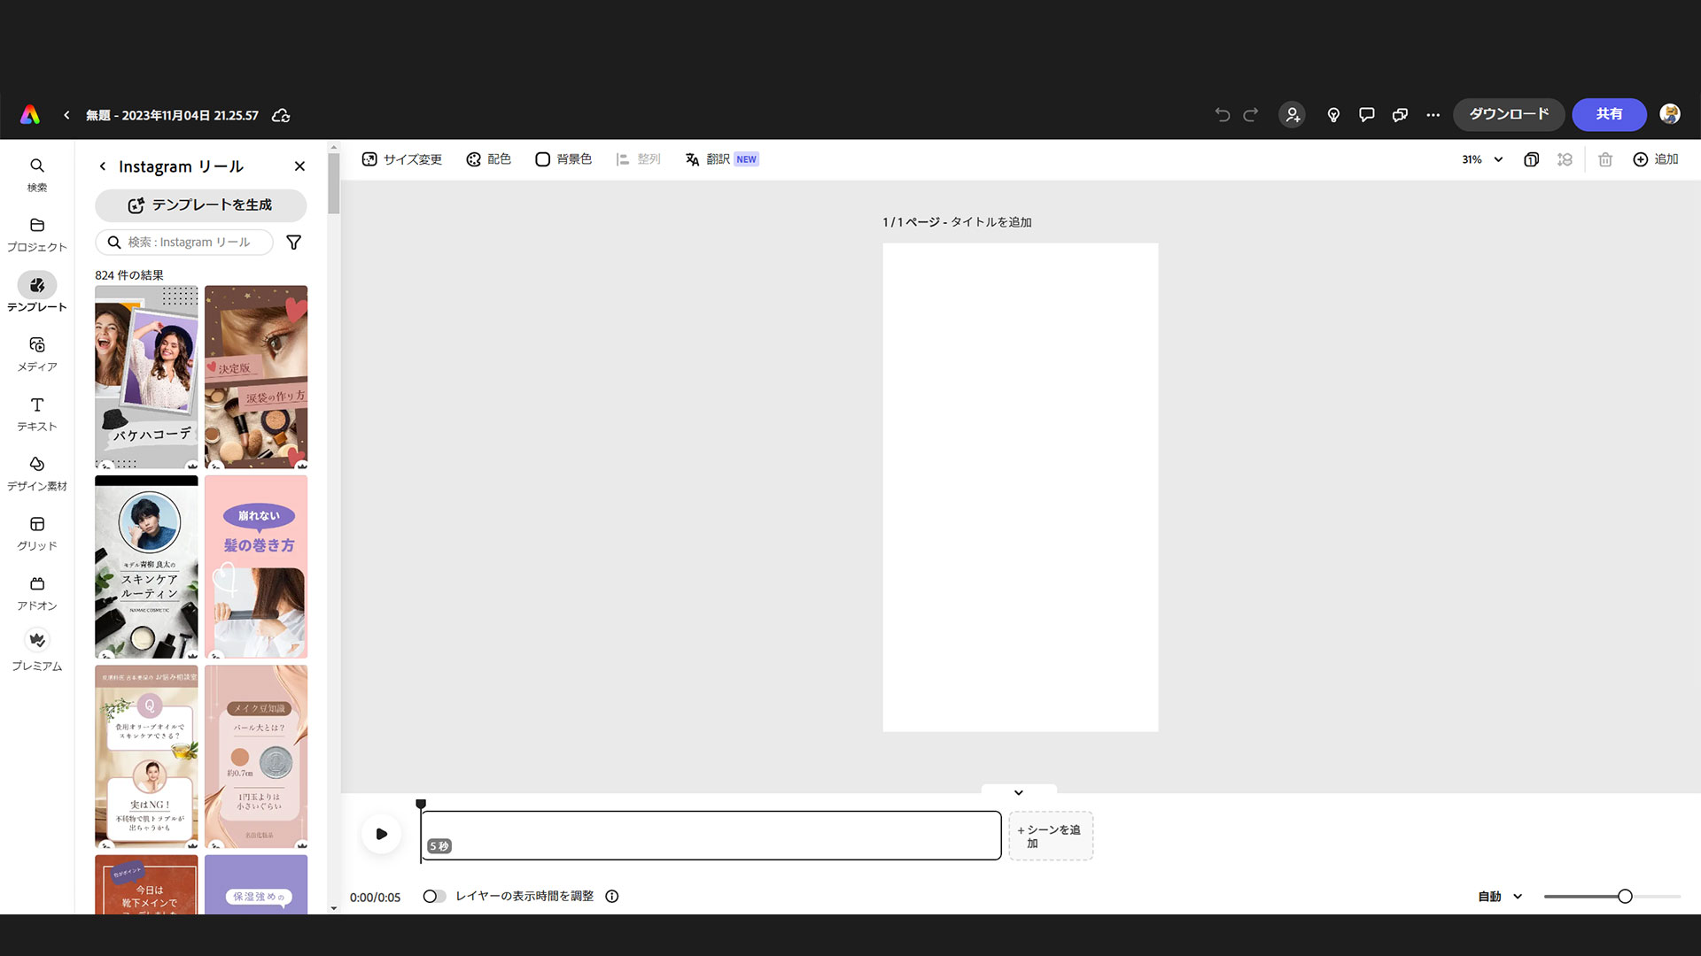Viewport: 1701px width, 956px height.
Task: Open the グリッド panel
Action: click(36, 532)
